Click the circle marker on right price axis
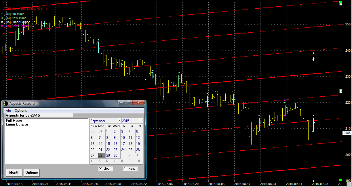Screen dimensions: 352x187 (x=341, y=91)
